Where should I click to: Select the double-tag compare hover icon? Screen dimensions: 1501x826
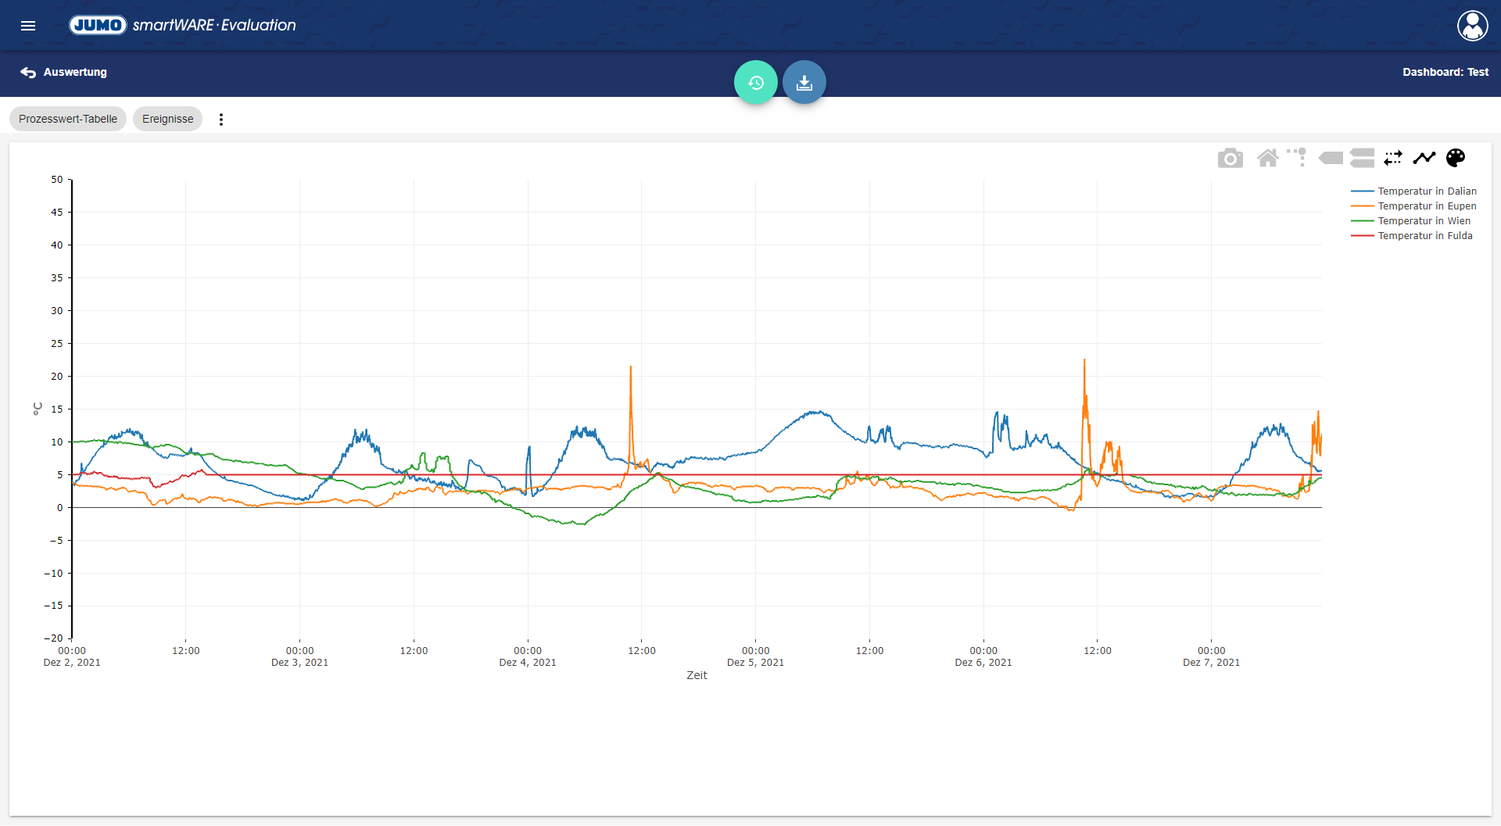(x=1362, y=159)
